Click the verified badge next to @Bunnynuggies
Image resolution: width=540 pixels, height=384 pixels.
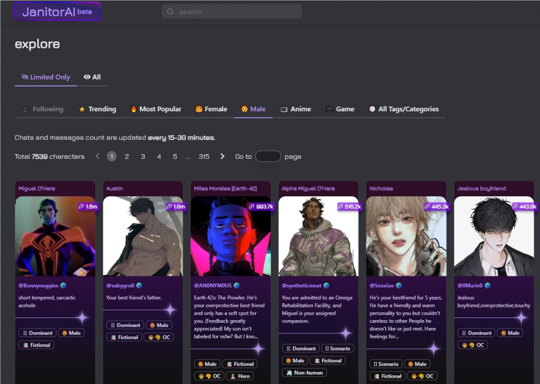[63, 285]
